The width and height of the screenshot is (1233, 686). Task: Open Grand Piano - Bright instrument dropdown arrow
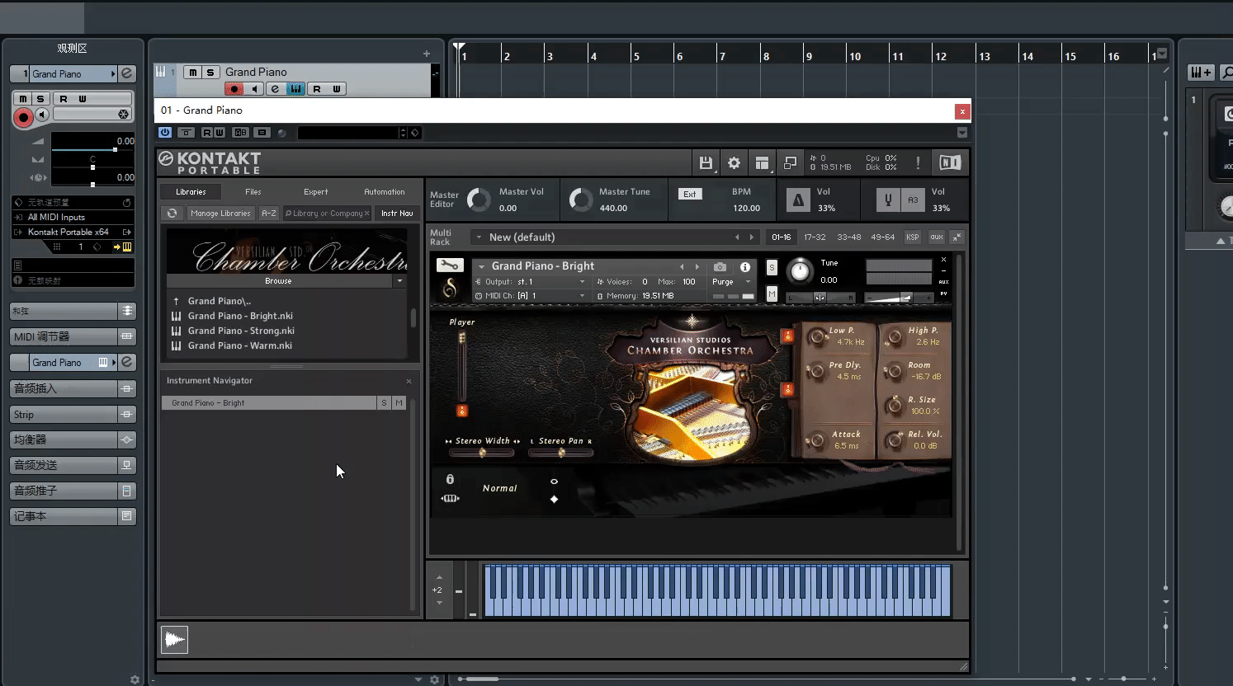pyautogui.click(x=481, y=266)
